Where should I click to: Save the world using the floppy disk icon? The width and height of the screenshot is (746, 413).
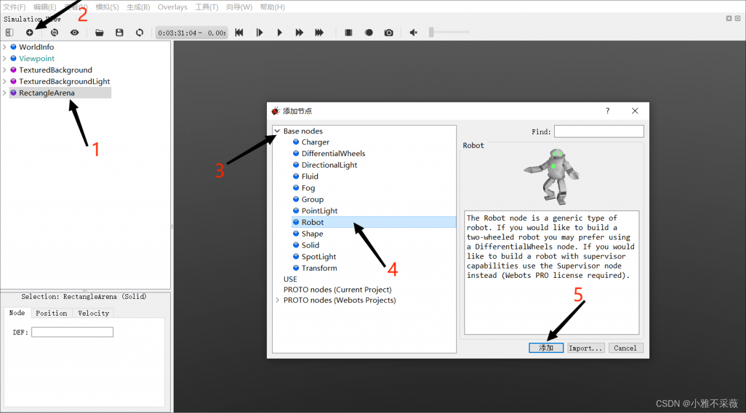[x=119, y=33]
